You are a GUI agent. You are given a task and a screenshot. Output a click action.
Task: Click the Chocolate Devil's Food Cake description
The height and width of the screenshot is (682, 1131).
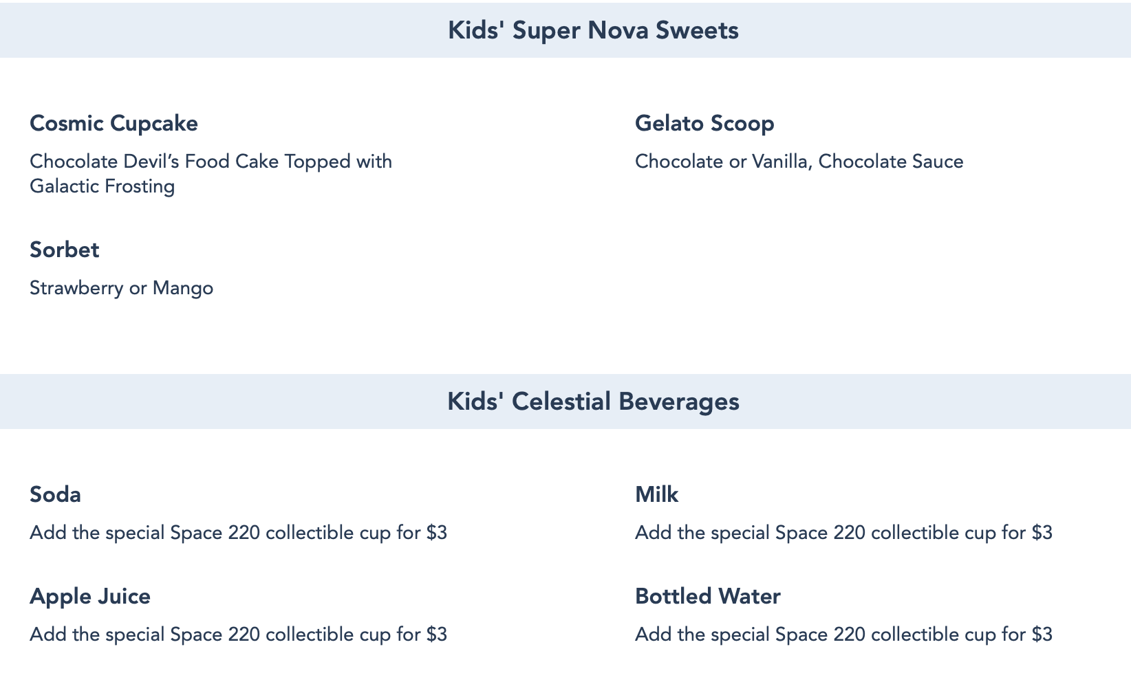coord(211,162)
